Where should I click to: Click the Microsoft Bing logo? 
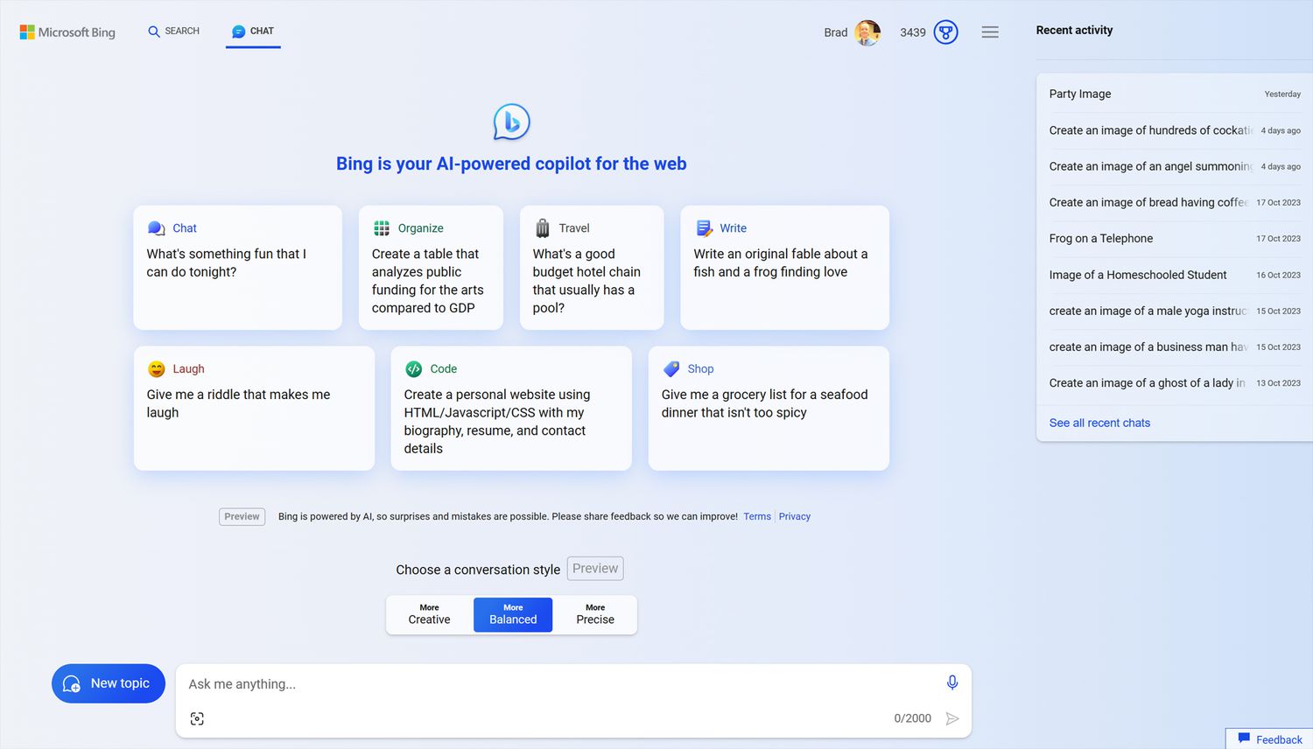tap(67, 32)
